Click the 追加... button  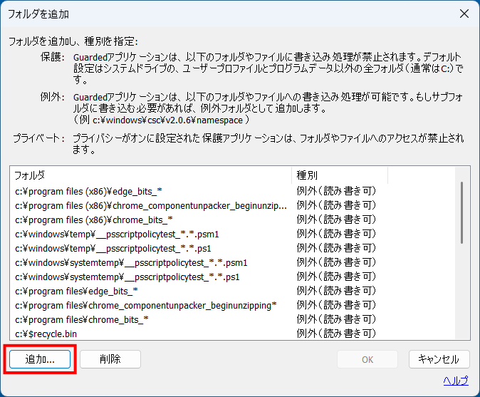40,359
